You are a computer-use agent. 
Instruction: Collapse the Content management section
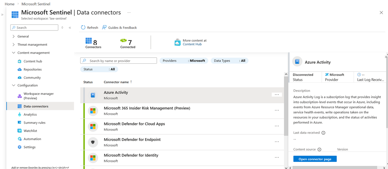(13, 53)
